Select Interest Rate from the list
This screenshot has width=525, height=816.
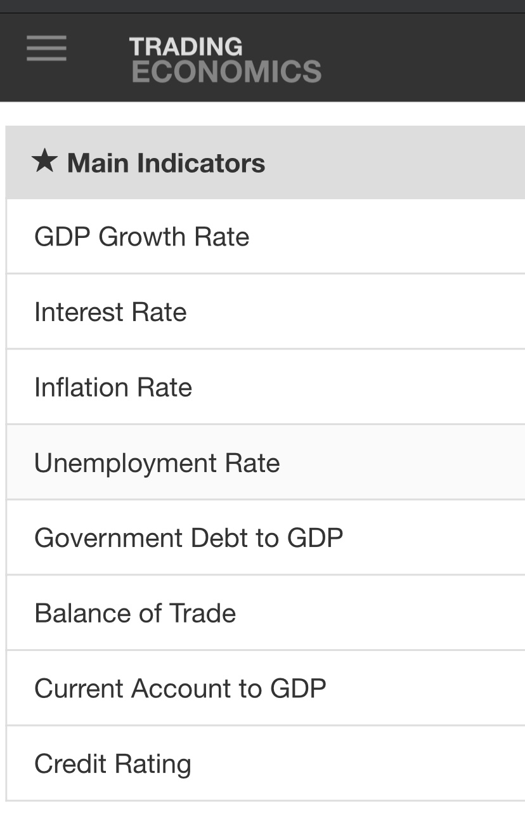110,312
